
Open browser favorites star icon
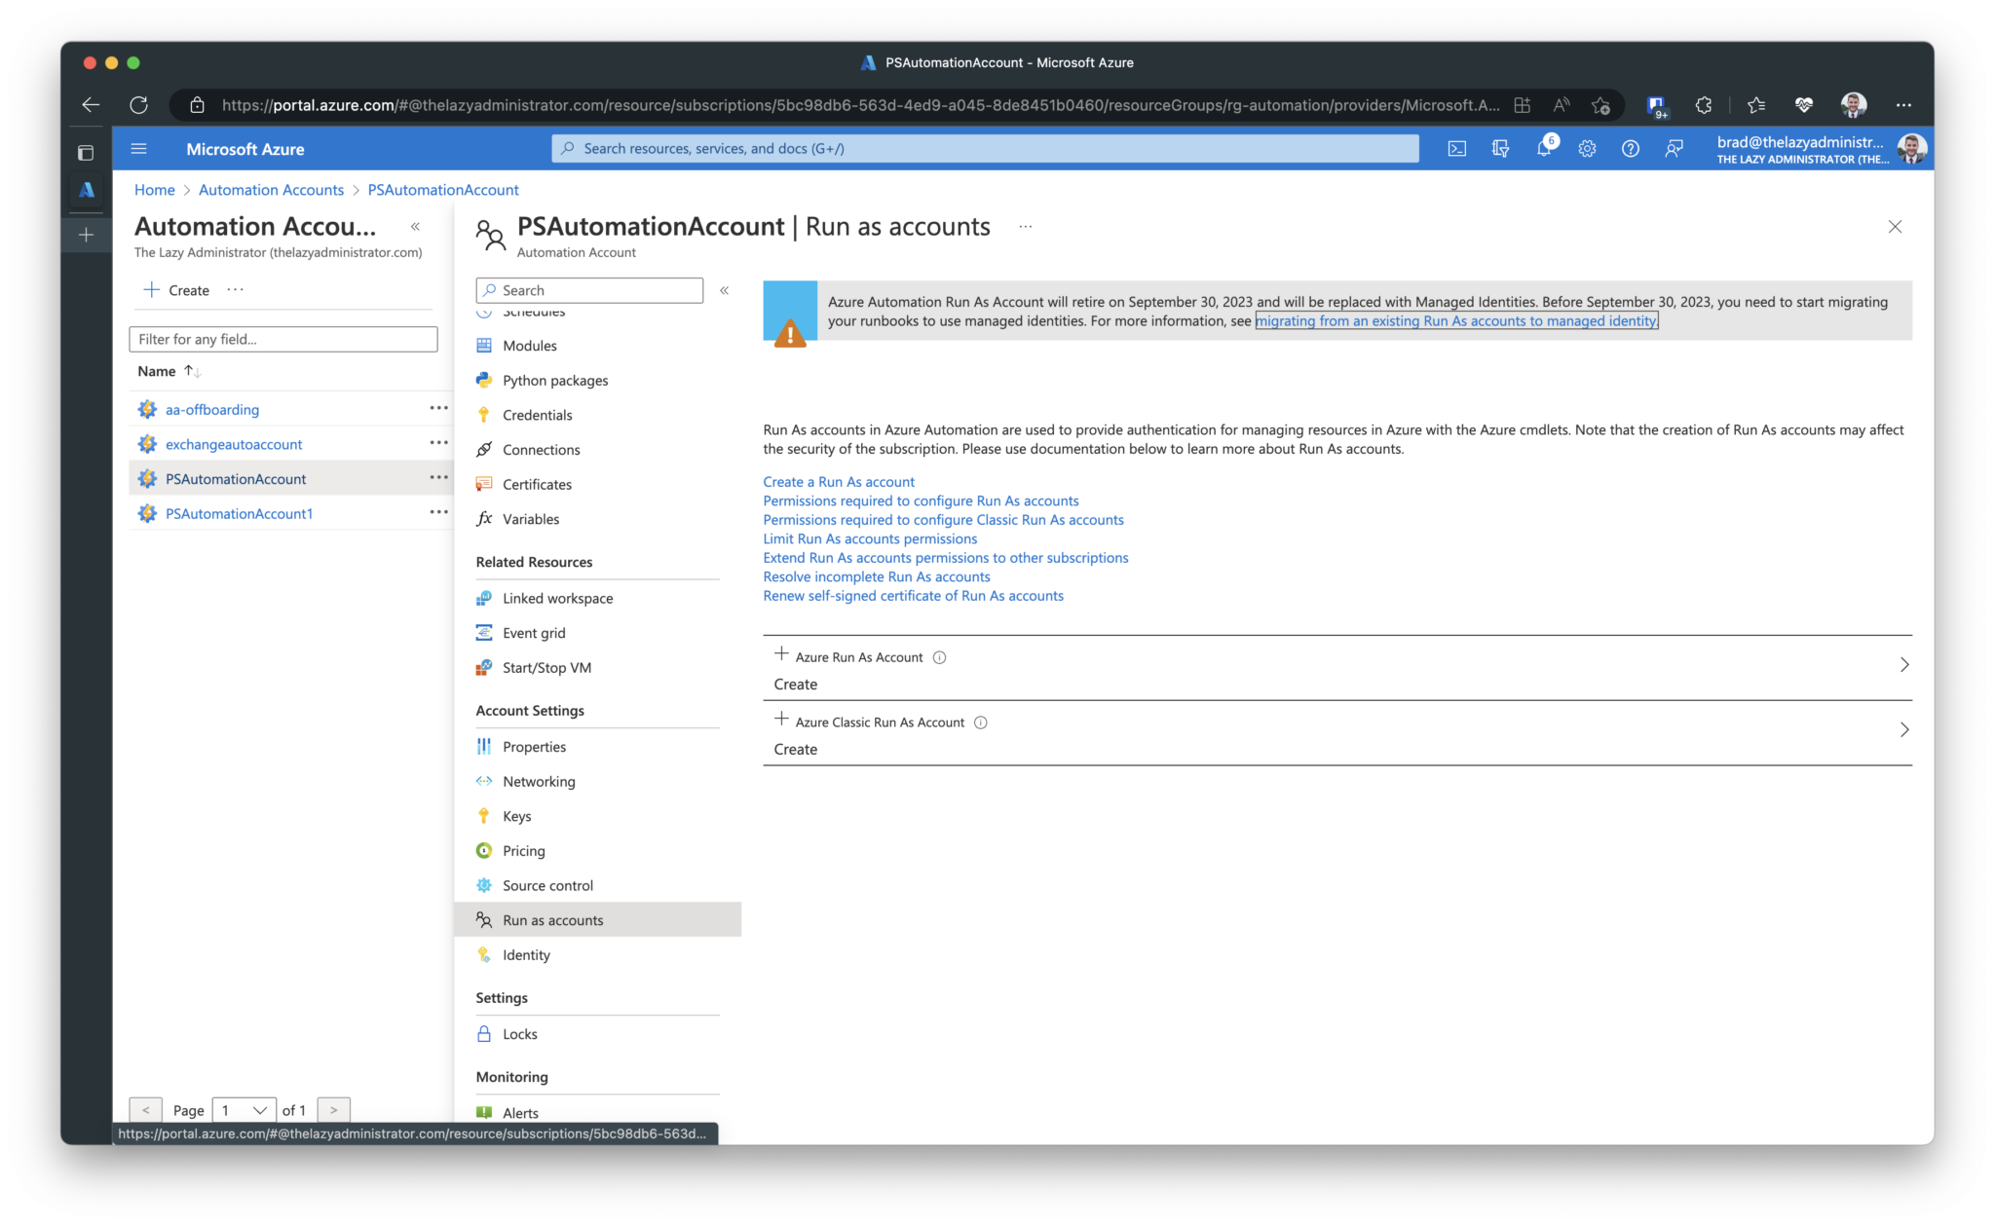click(x=1756, y=105)
